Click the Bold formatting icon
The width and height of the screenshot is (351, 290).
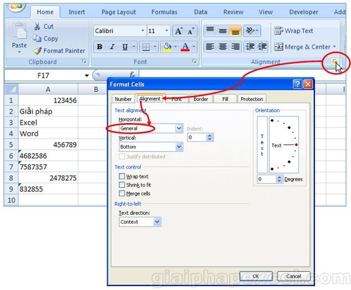[x=100, y=47]
